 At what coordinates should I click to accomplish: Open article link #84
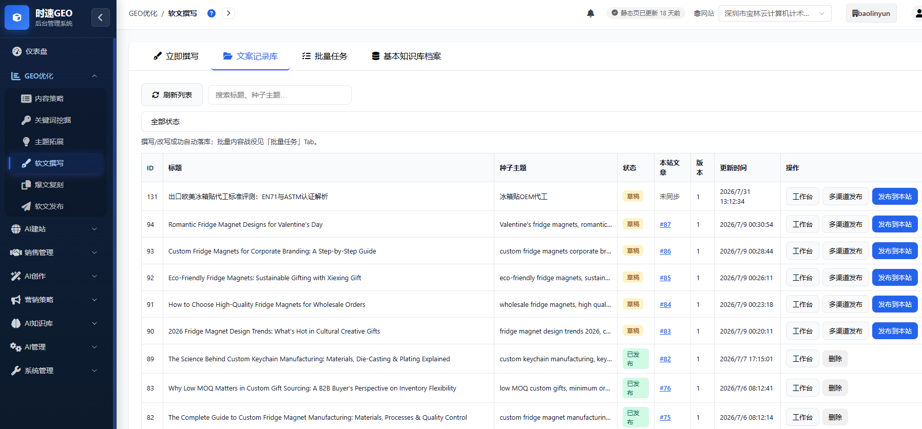pos(665,304)
